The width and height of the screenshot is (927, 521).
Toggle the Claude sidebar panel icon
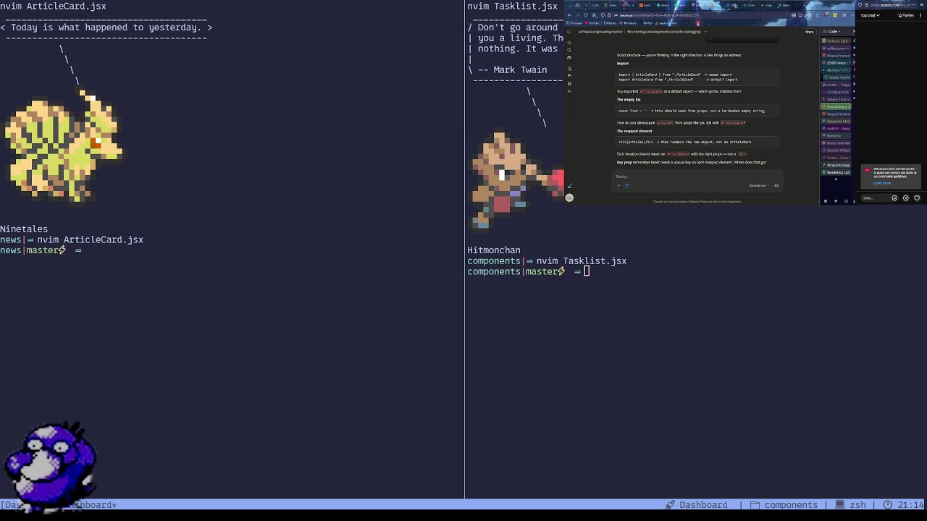569,32
